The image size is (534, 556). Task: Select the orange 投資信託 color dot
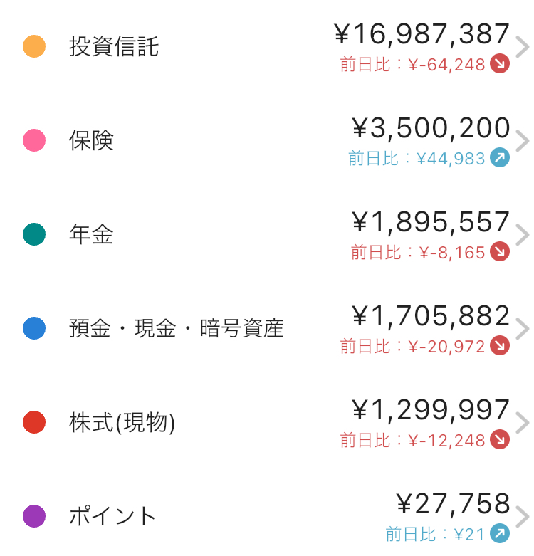pyautogui.click(x=34, y=46)
